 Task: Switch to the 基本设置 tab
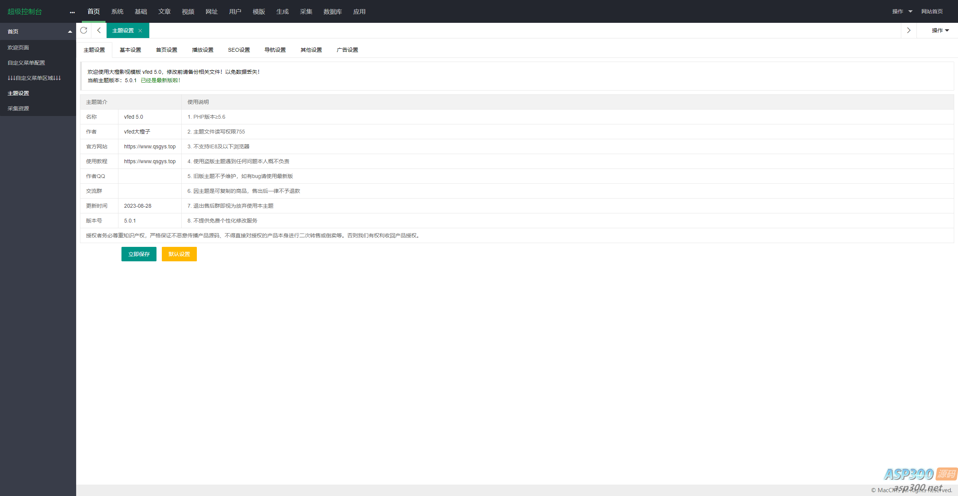click(x=130, y=50)
